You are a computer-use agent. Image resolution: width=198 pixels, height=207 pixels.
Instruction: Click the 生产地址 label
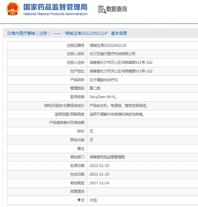coord(77,71)
